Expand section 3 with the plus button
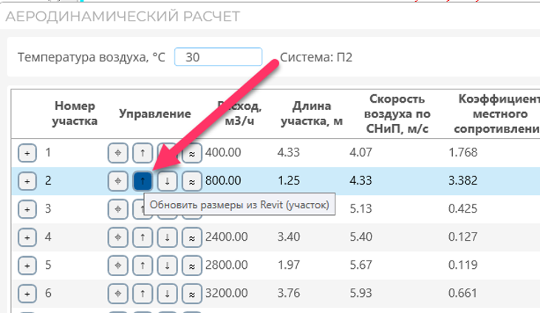The image size is (540, 313). [x=27, y=210]
